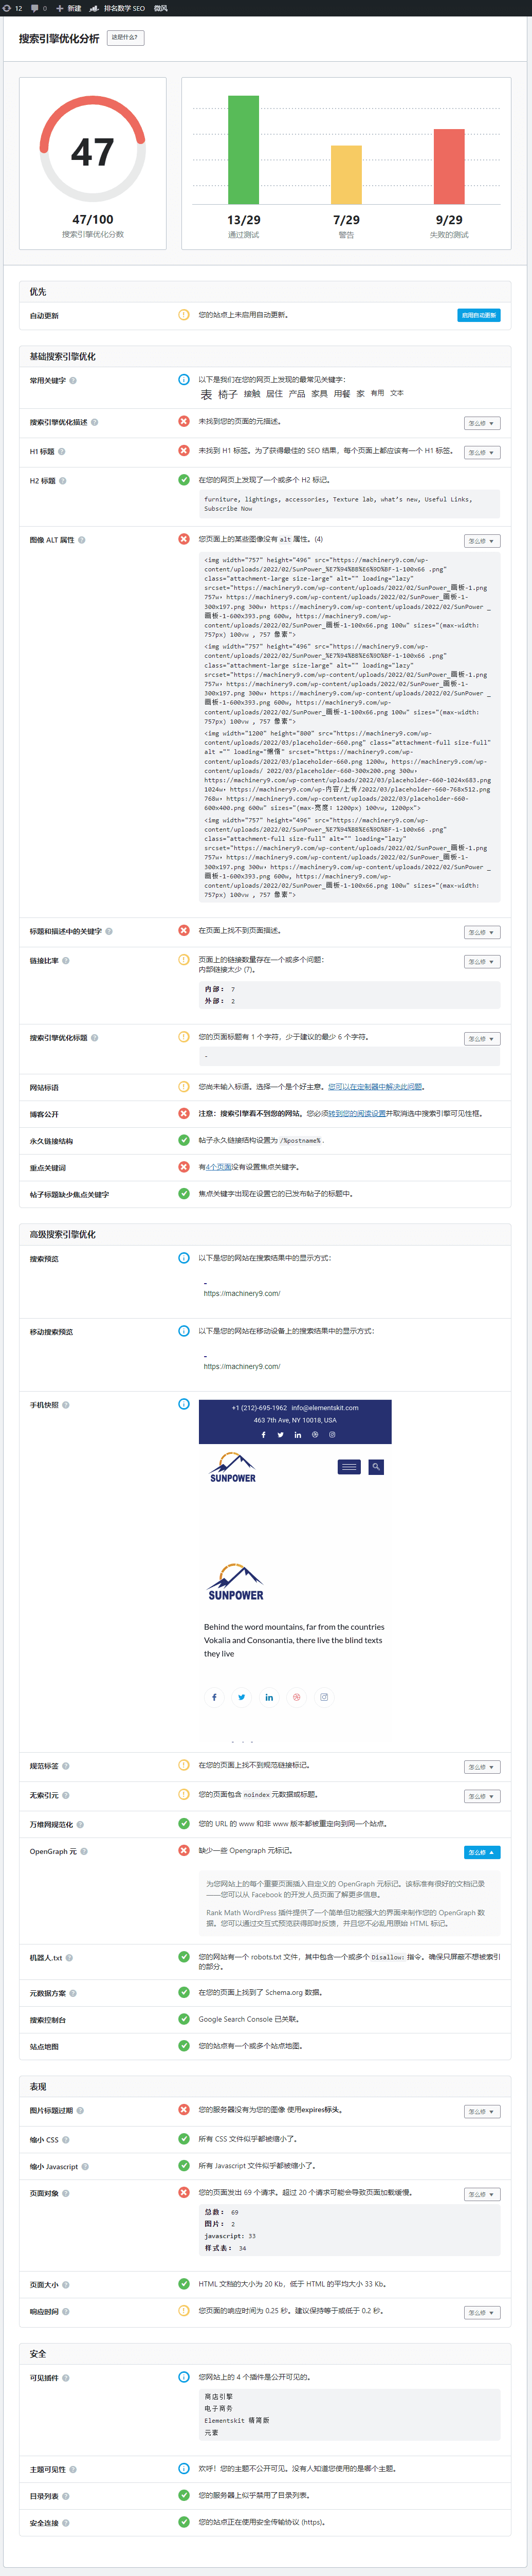The height and width of the screenshot is (2576, 532).
Task: Click help icon next to 链接比率
Action: (x=66, y=960)
